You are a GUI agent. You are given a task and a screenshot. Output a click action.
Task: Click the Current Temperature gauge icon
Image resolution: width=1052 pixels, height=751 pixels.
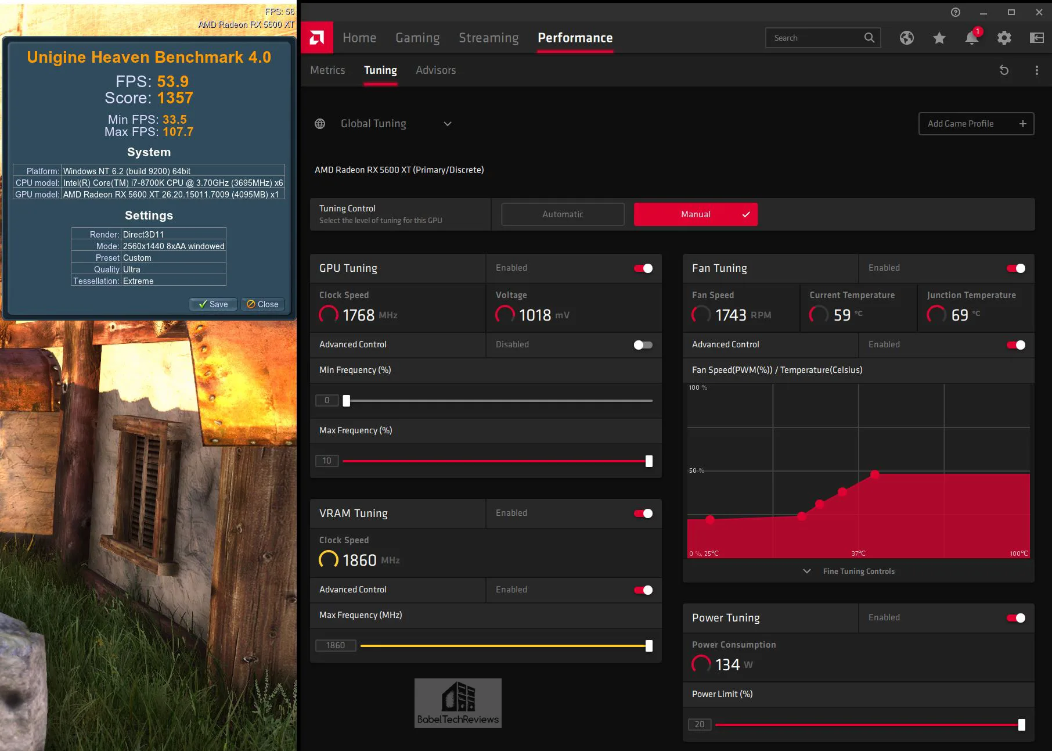coord(819,314)
